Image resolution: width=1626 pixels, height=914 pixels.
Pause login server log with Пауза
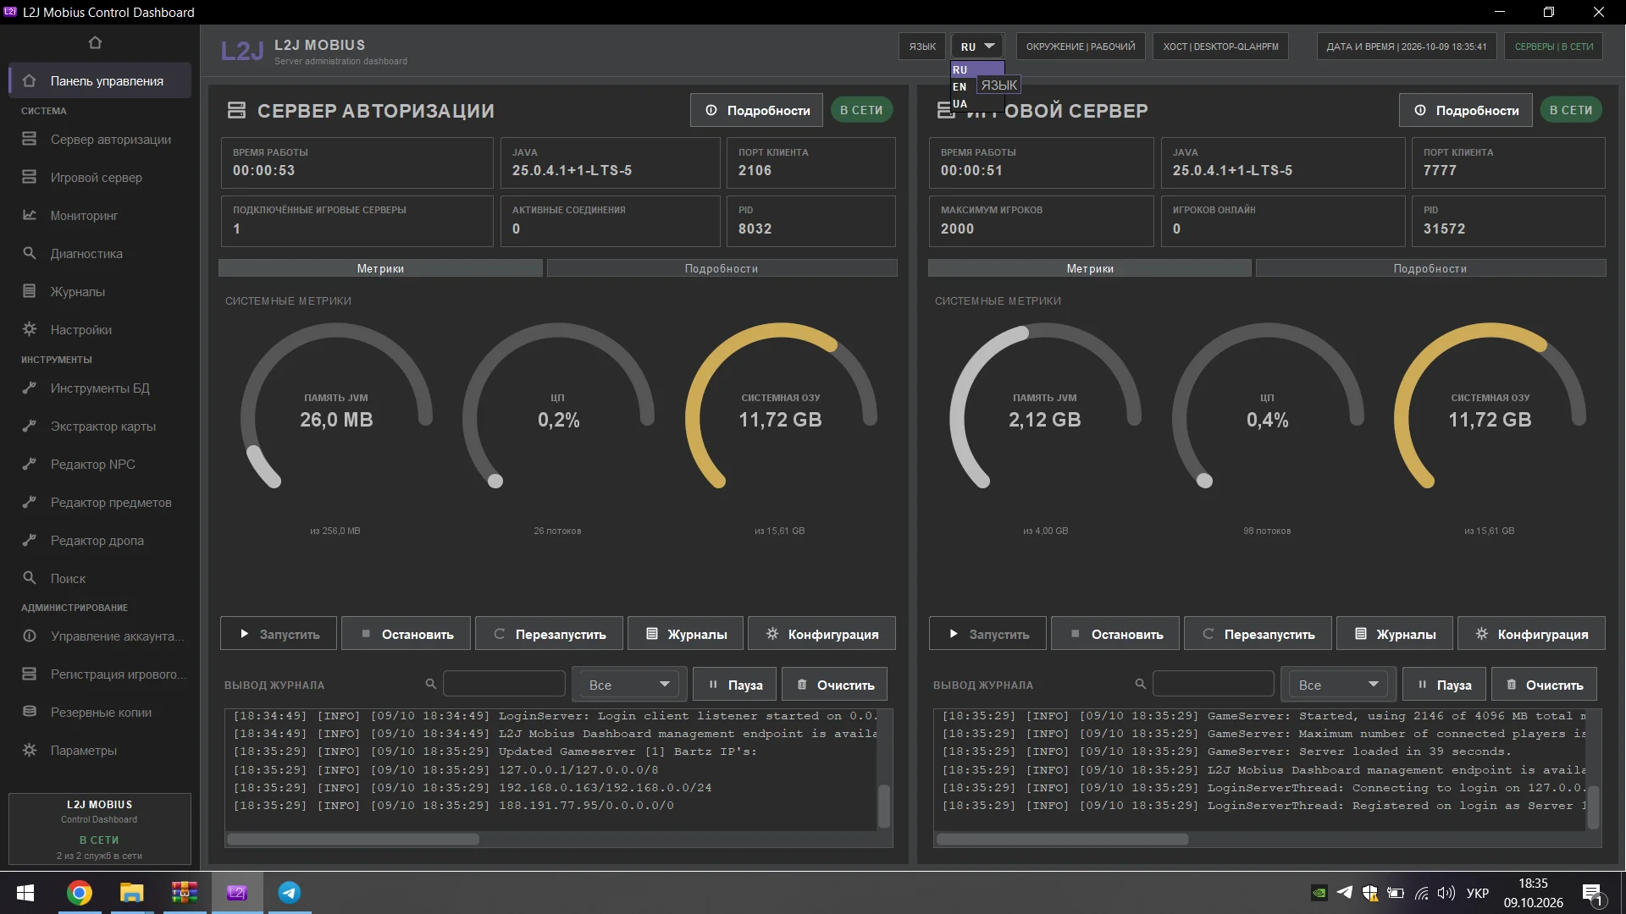coord(734,685)
